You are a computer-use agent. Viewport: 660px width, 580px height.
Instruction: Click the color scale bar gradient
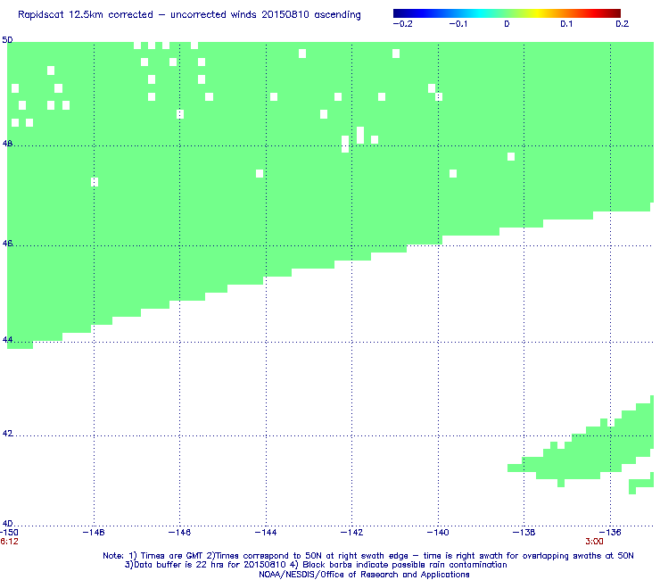[x=507, y=13]
